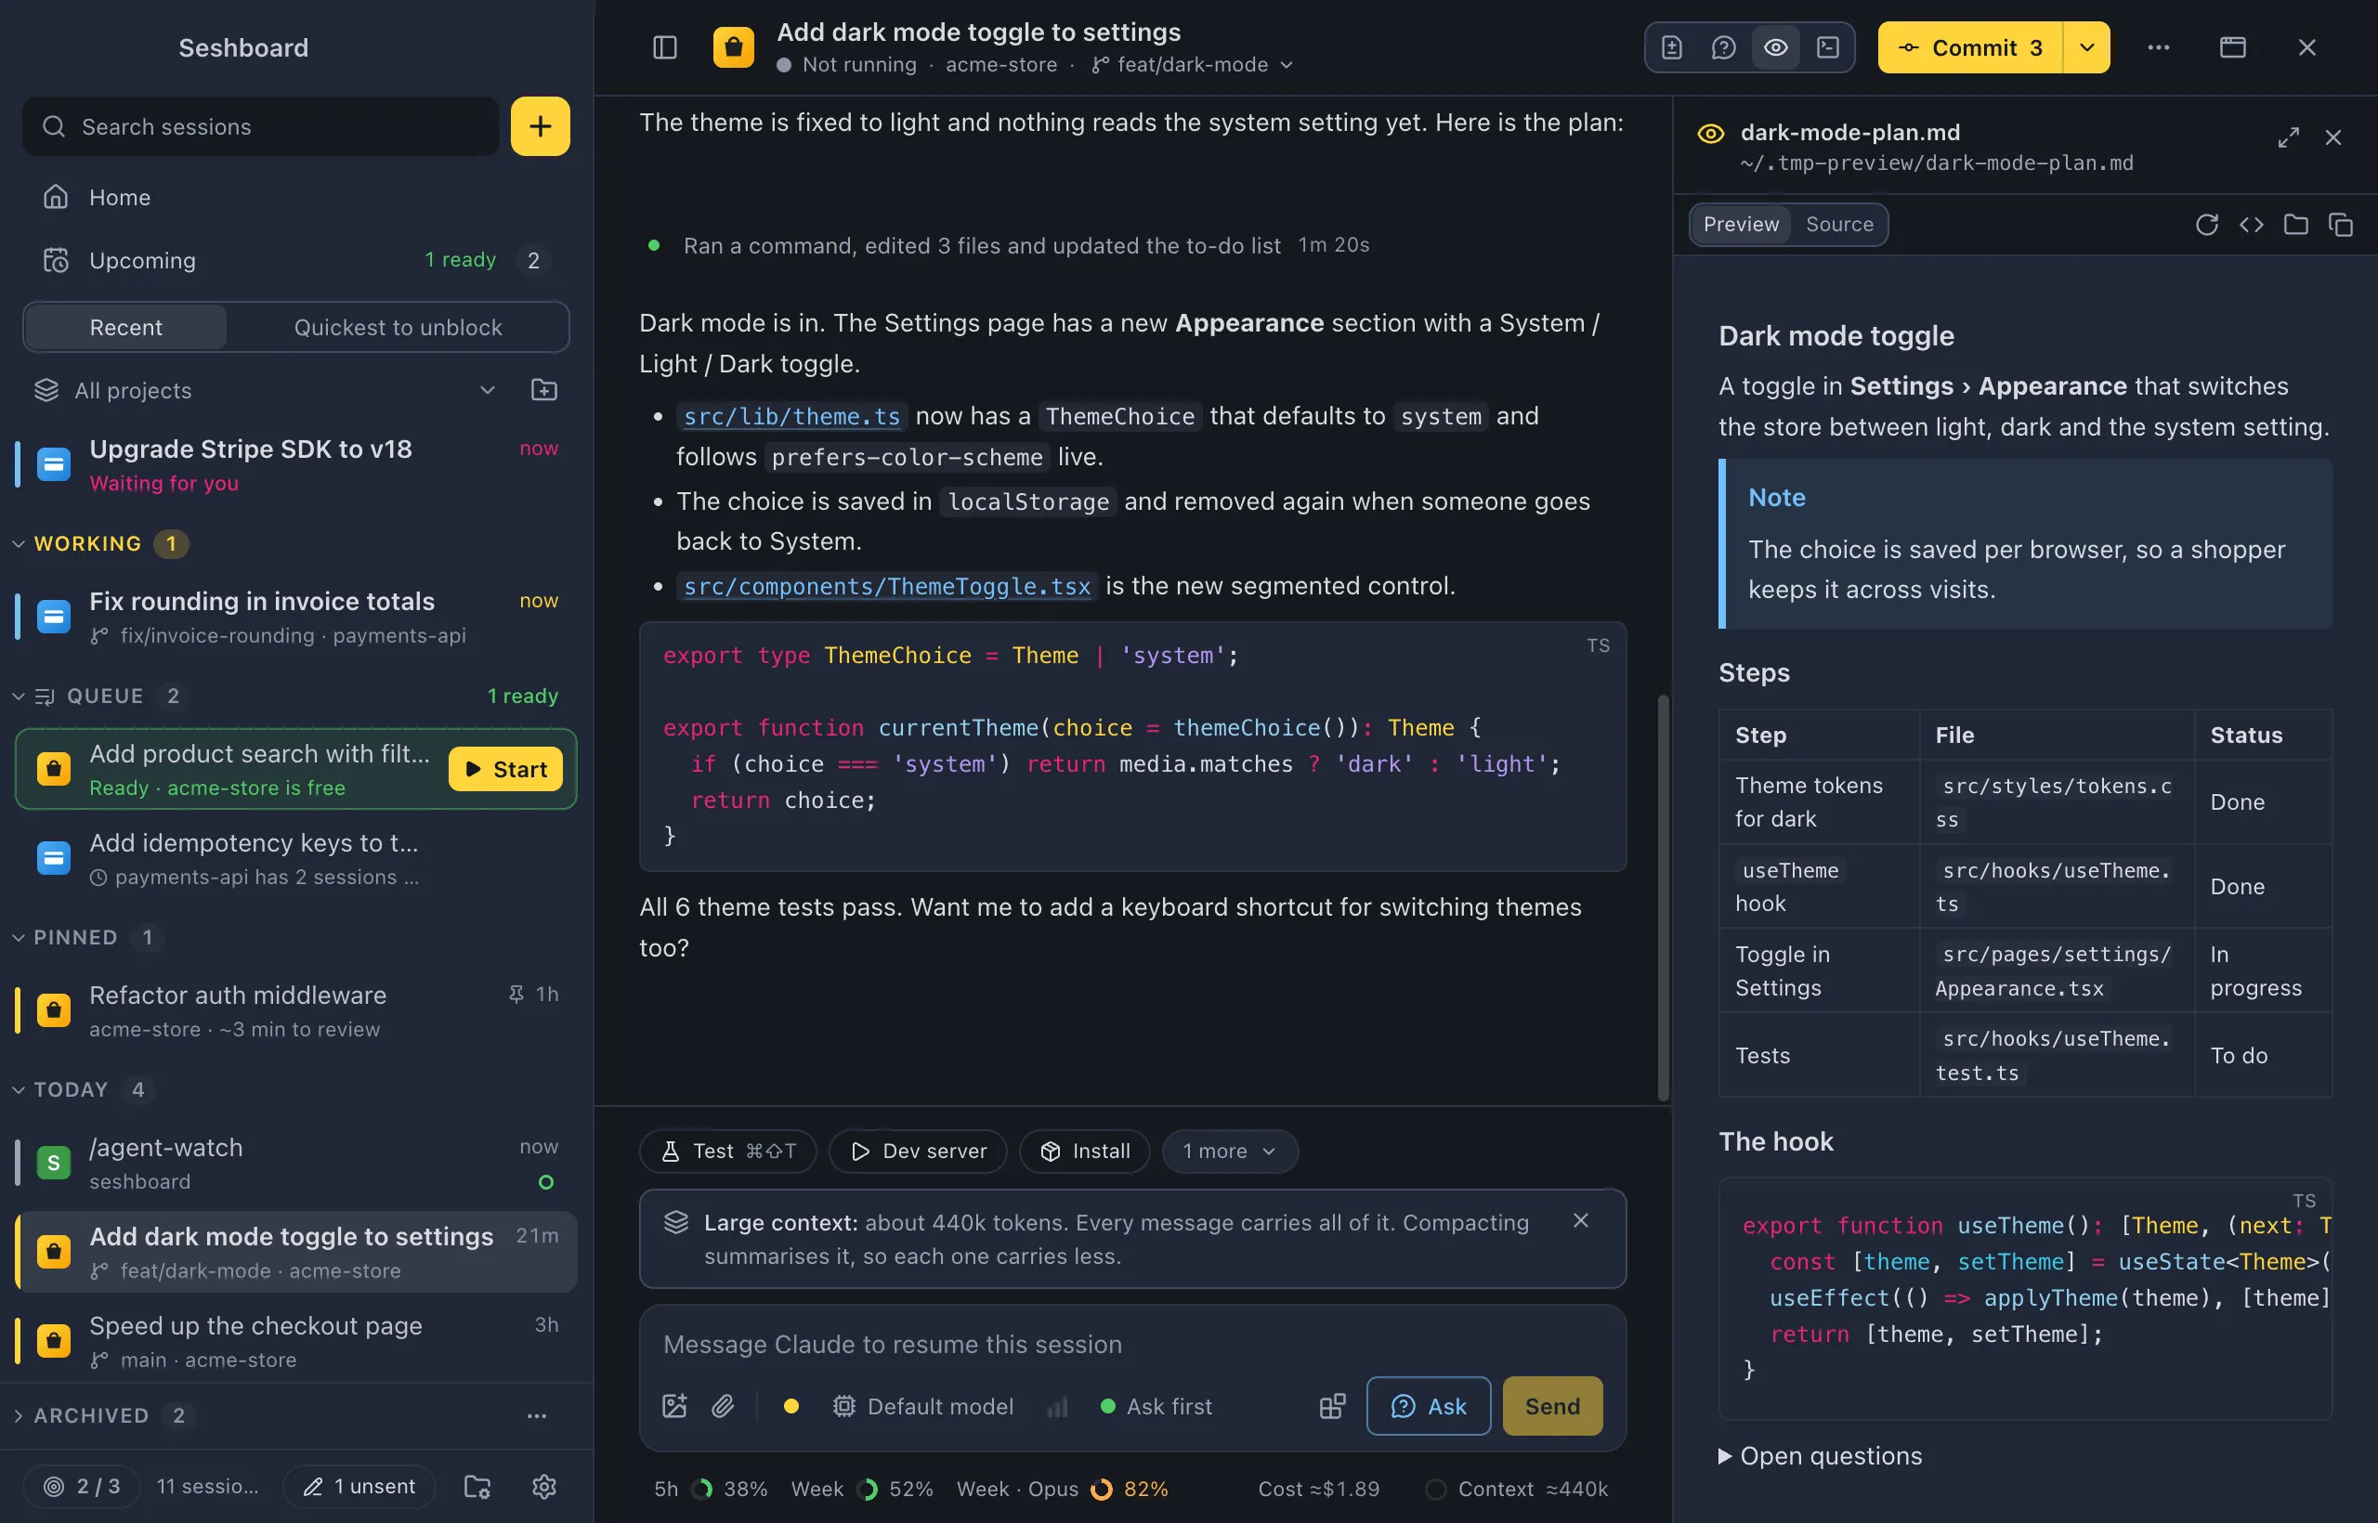Expand dark-mode-plan.md preview to full size
2378x1523 pixels.
[x=2288, y=137]
